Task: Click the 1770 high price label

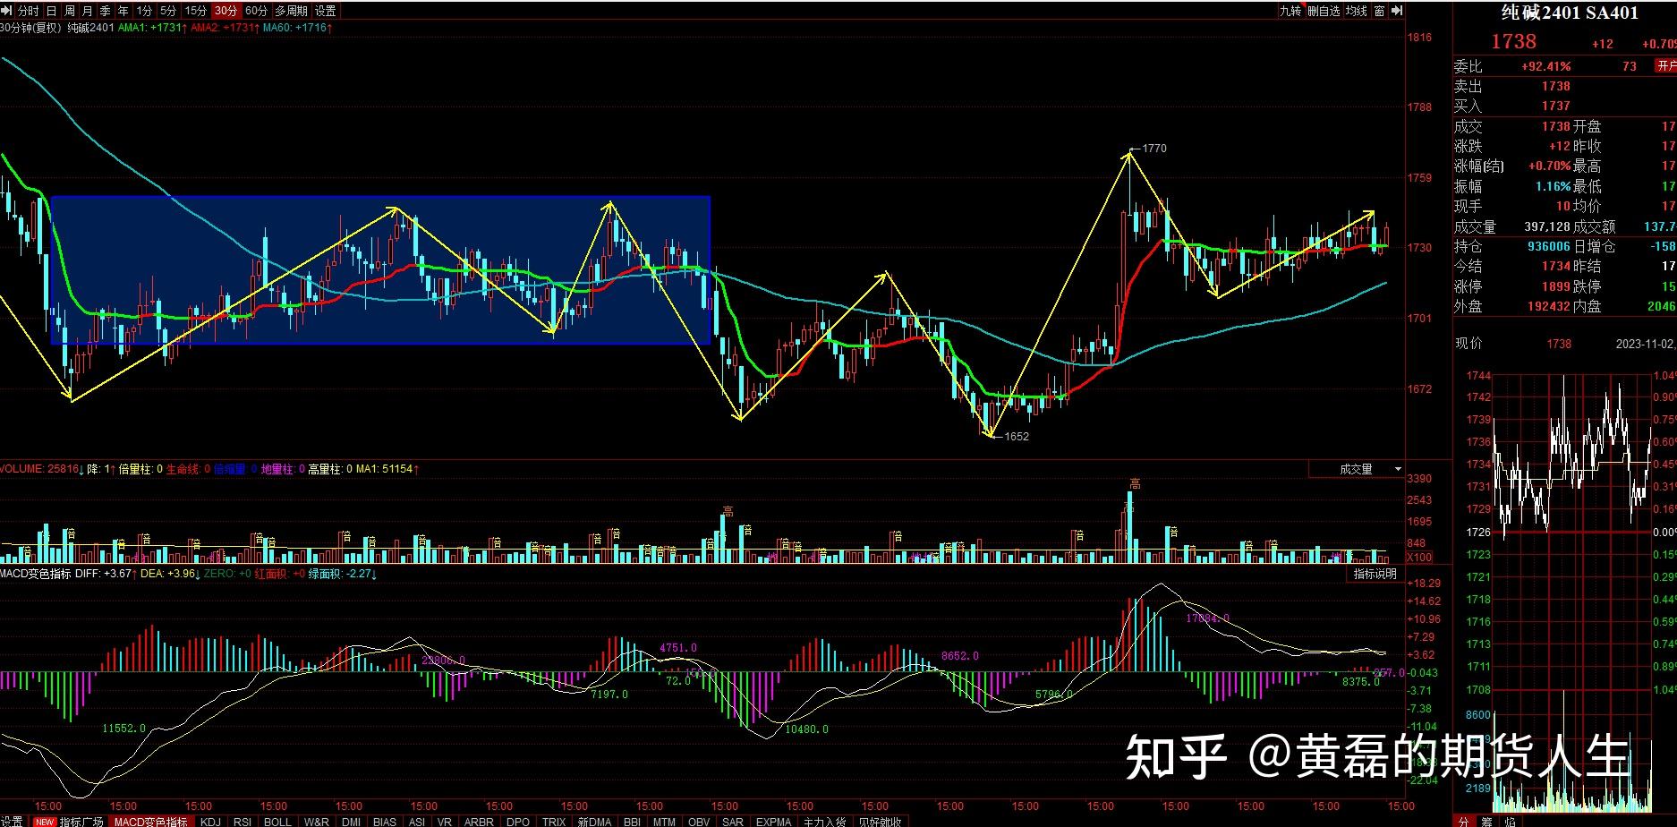Action: (1154, 149)
